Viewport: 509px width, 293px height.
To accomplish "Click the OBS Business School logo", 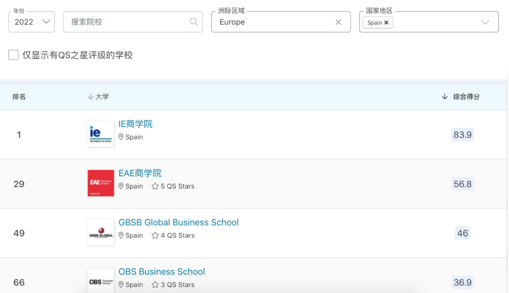I will point(101,281).
